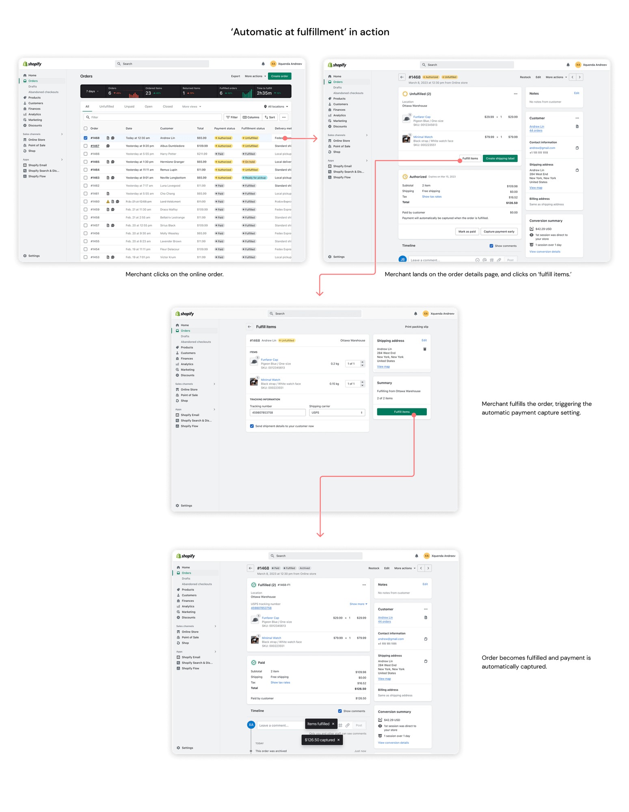Open the 7 days range dropdown
This screenshot has width=629, height=812.
[x=92, y=91]
